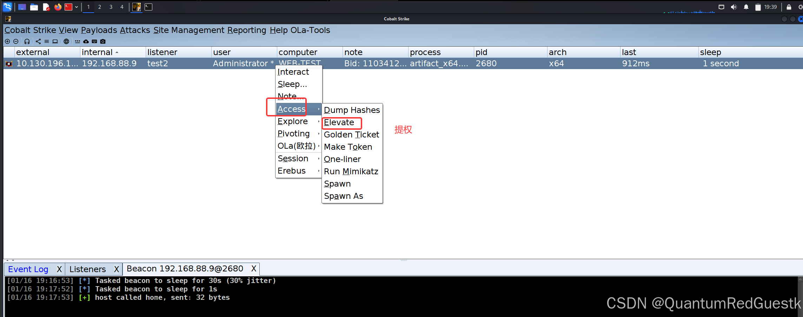
Task: Switch to session table view icon
Action: 47,41
